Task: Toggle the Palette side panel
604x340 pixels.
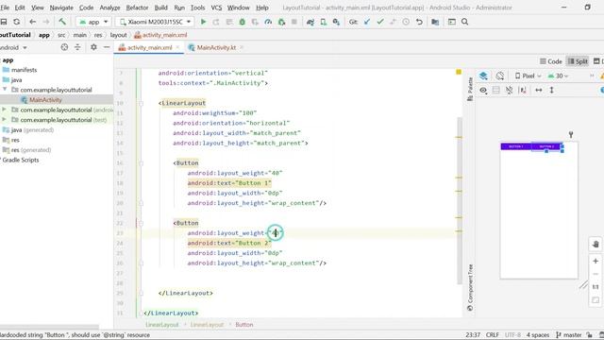Action: [470, 89]
